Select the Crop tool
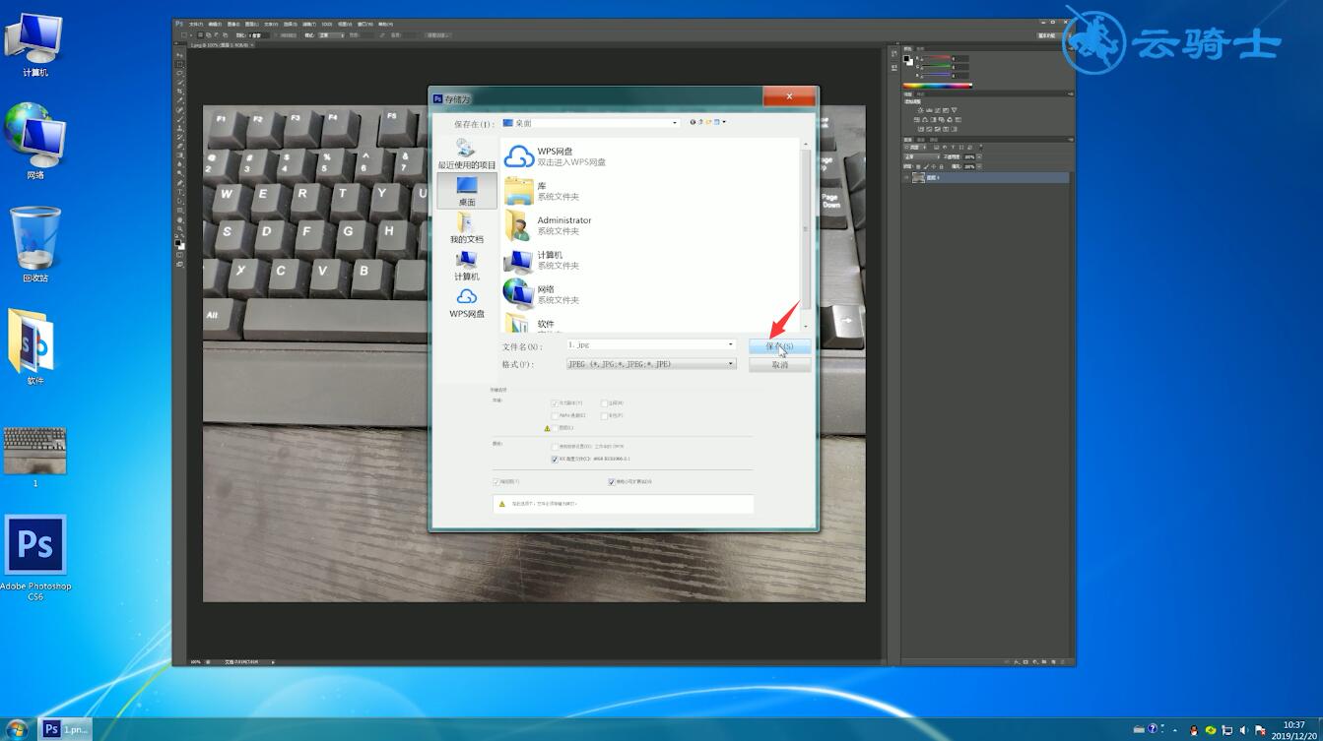The image size is (1323, 741). pos(180,92)
